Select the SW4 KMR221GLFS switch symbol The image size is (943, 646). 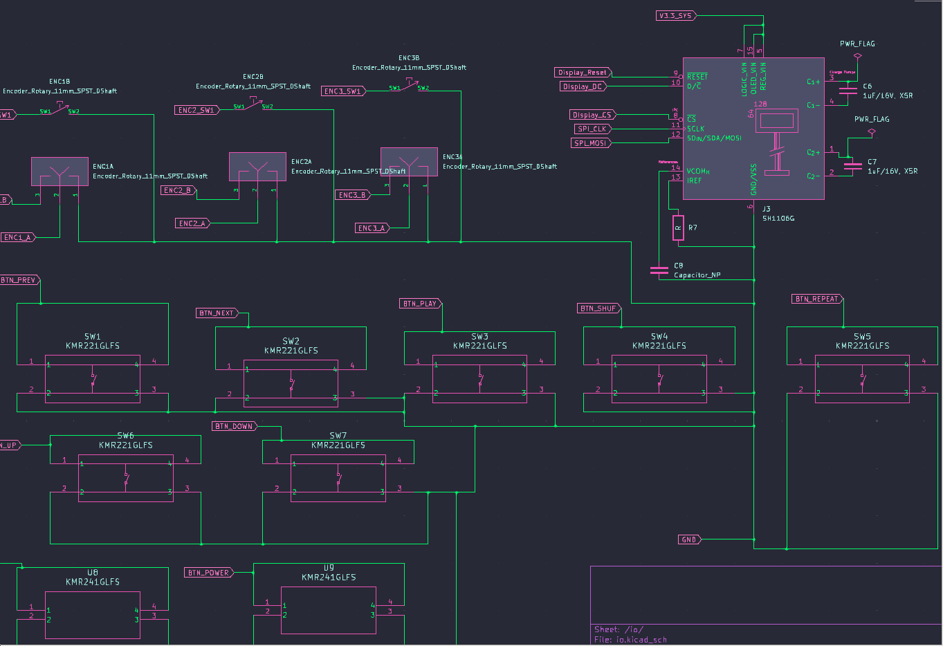(659, 379)
